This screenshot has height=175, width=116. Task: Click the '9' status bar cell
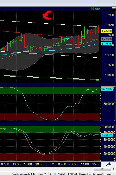click(50, 174)
